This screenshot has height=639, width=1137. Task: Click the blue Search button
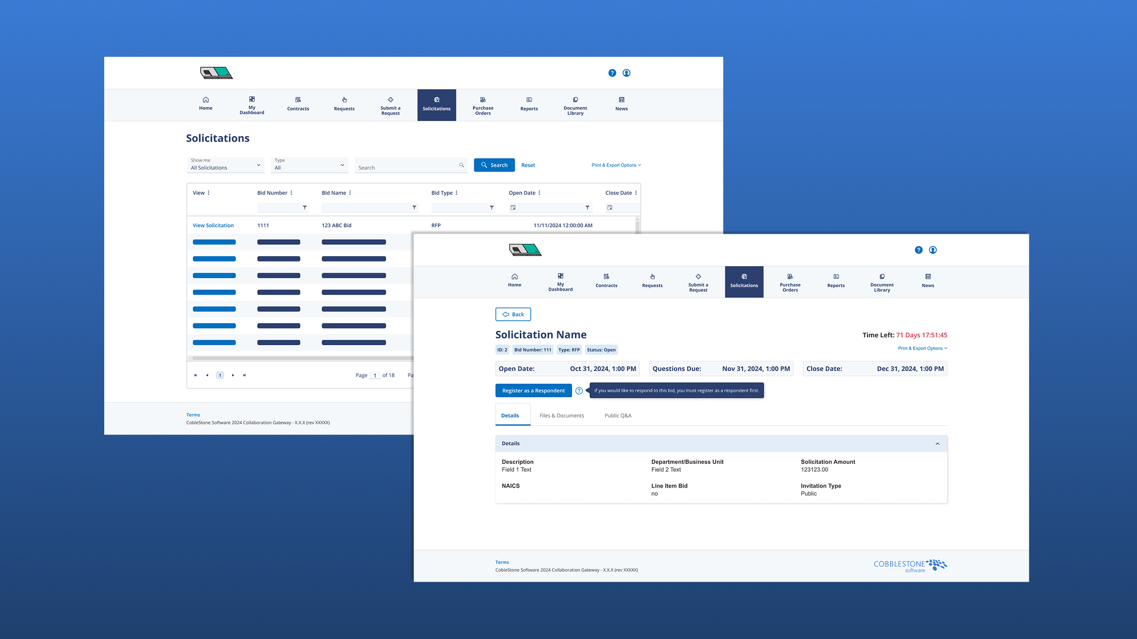tap(494, 165)
